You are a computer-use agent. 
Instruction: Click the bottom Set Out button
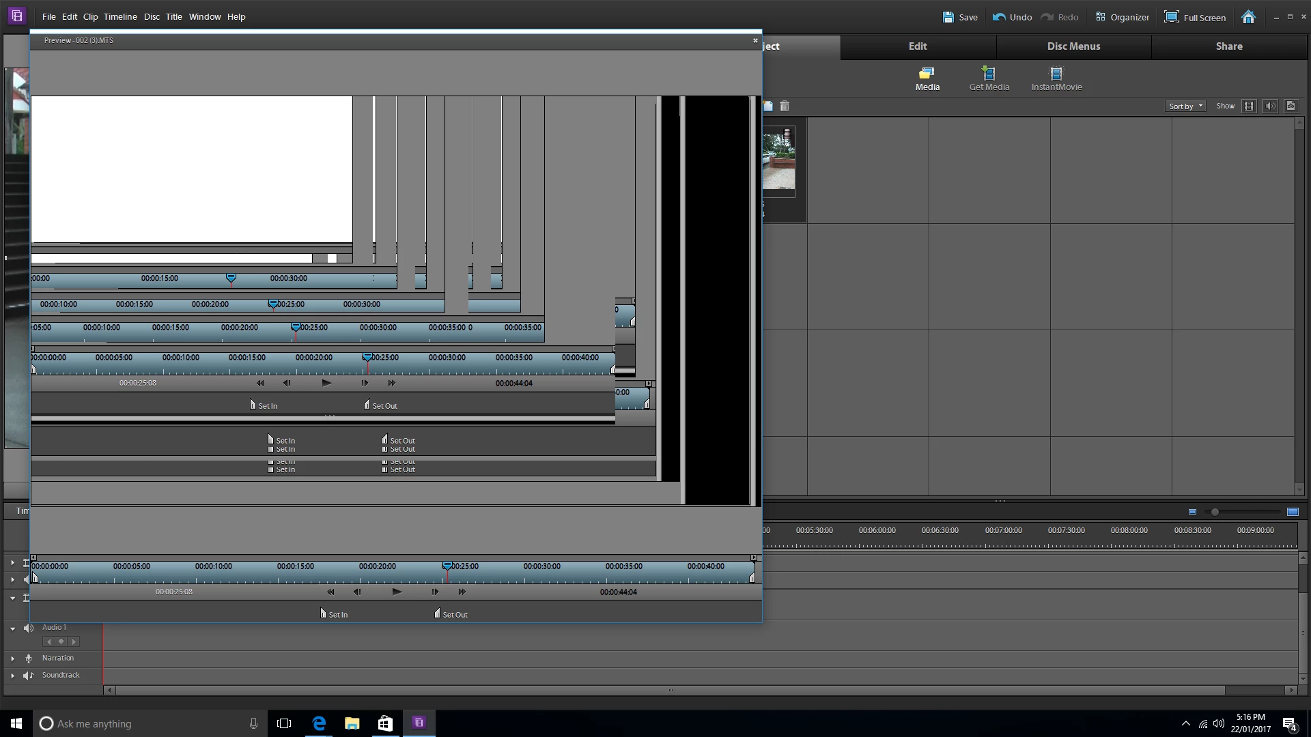point(451,614)
